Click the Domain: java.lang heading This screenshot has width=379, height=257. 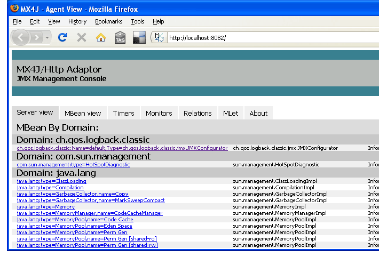pyautogui.click(x=56, y=173)
